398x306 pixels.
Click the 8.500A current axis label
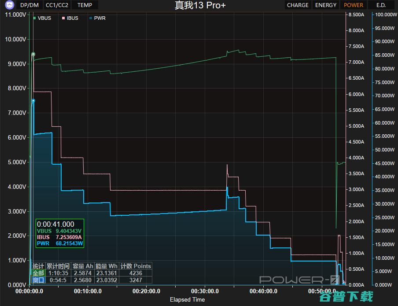coord(356,15)
